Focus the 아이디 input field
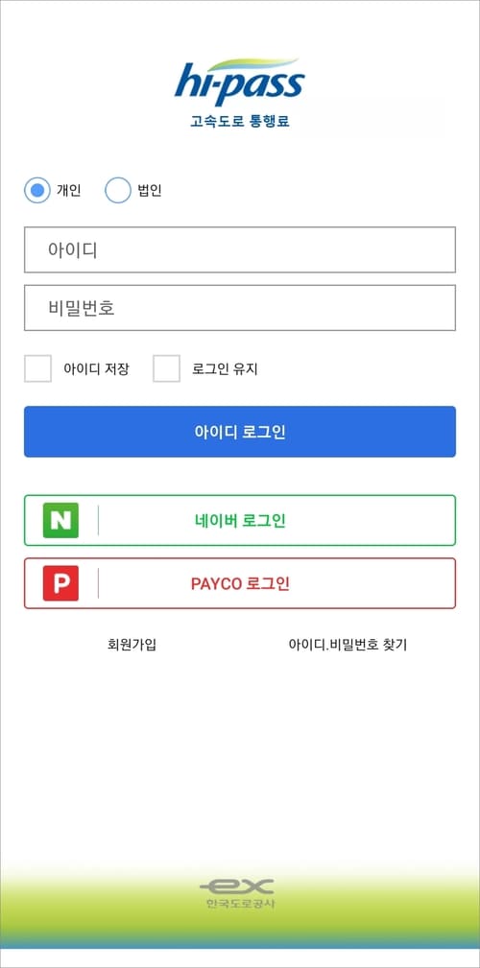480x968 pixels. pos(240,249)
